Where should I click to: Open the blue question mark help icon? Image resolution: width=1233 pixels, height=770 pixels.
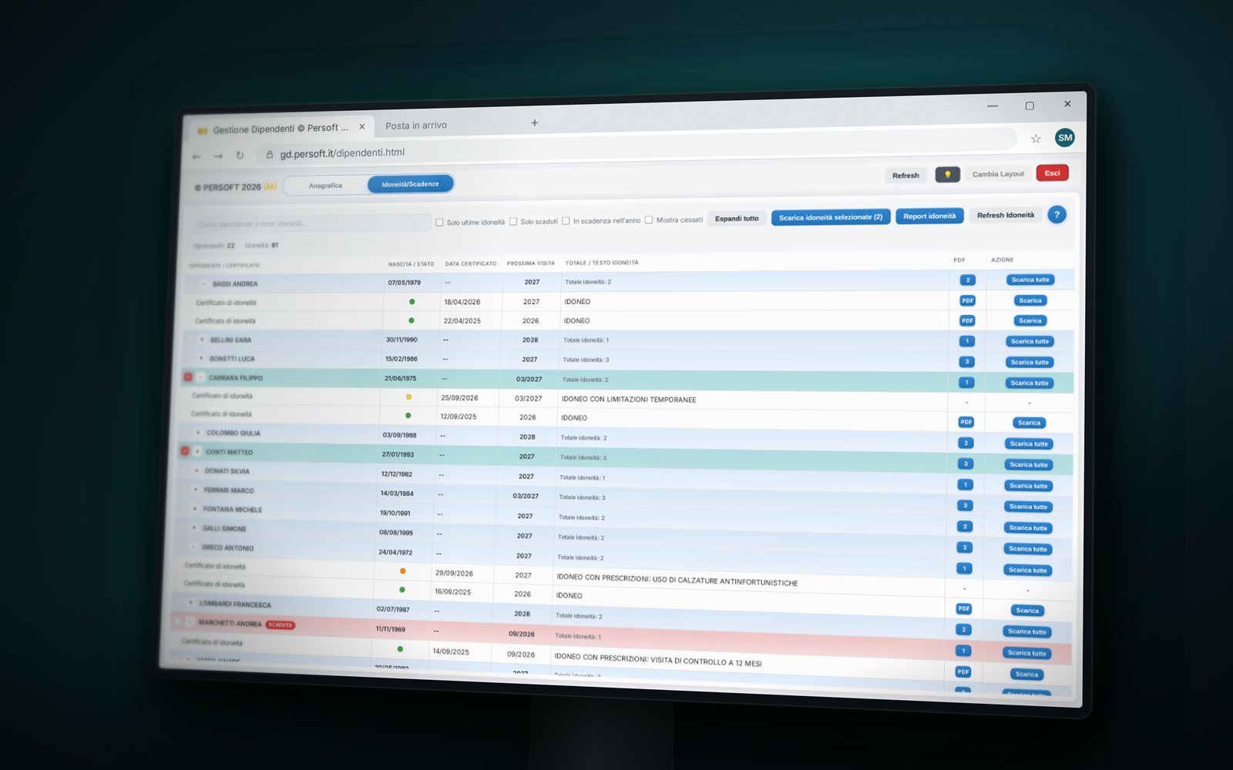click(x=1057, y=215)
